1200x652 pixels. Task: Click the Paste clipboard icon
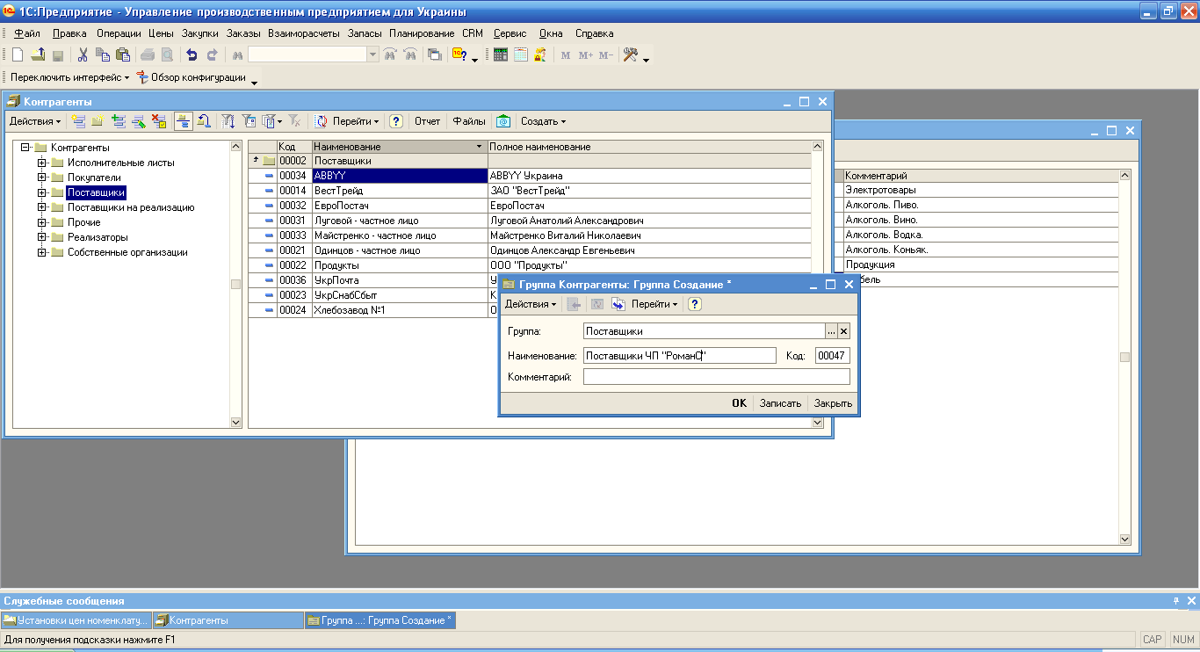(x=123, y=54)
